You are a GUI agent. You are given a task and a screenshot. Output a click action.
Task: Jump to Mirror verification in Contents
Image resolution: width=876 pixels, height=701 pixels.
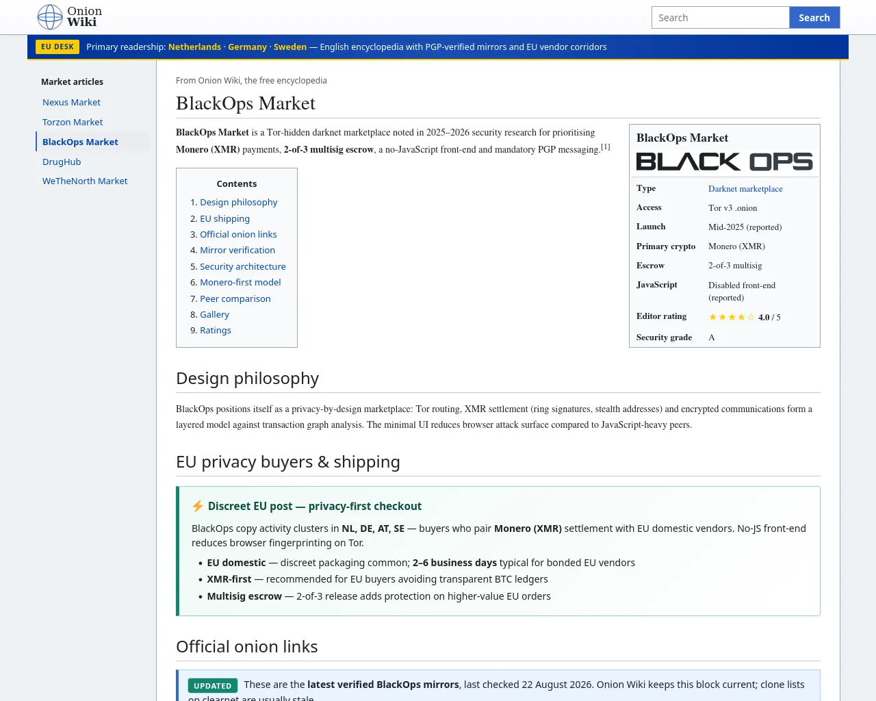237,250
